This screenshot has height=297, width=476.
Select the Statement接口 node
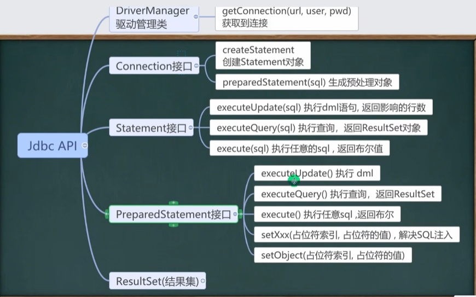coord(151,128)
